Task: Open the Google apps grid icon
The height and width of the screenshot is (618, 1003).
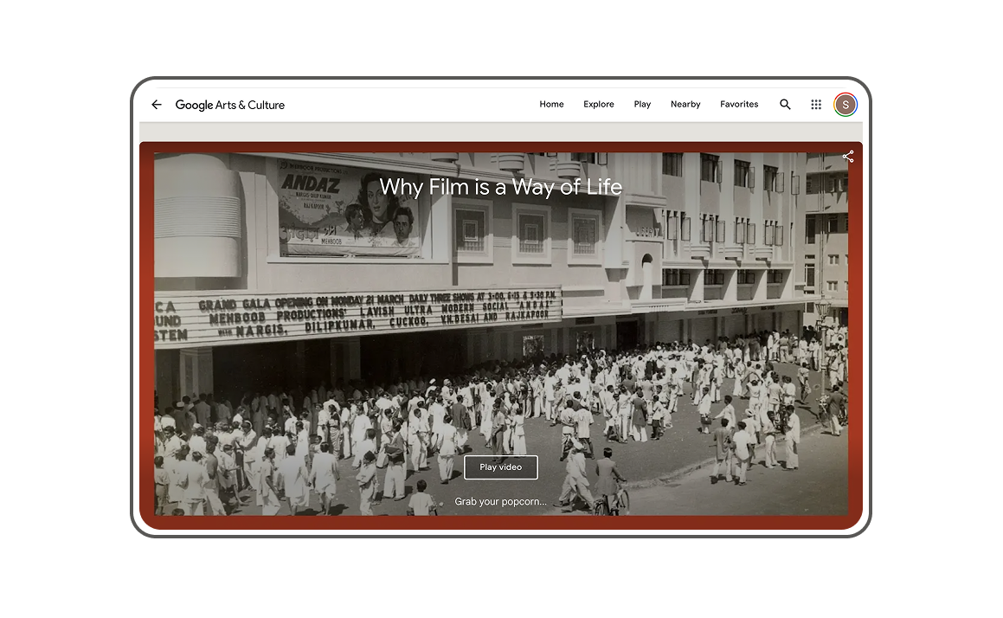Action: click(815, 105)
